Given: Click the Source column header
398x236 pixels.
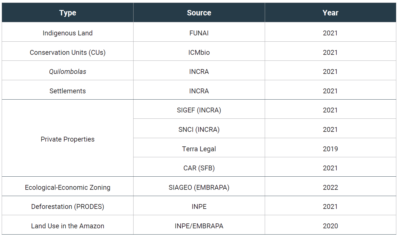Looking at the screenshot, I should click(199, 13).
